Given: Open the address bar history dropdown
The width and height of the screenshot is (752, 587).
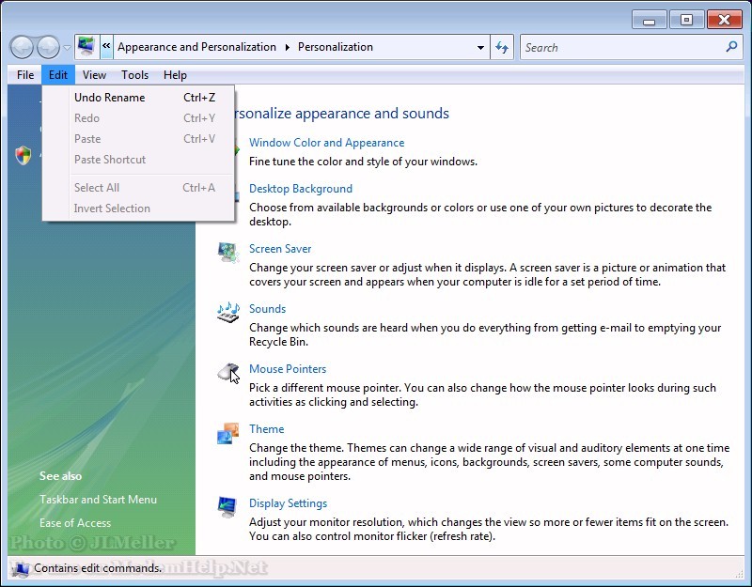Looking at the screenshot, I should 480,48.
